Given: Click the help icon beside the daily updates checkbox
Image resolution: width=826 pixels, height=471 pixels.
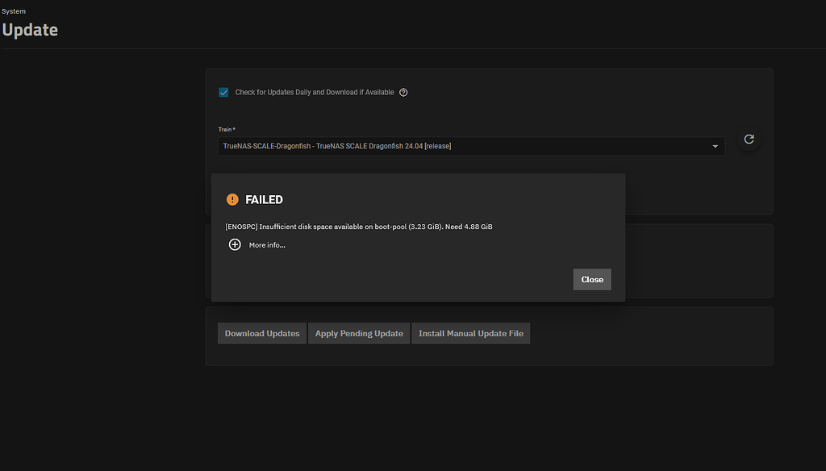Looking at the screenshot, I should coord(403,92).
